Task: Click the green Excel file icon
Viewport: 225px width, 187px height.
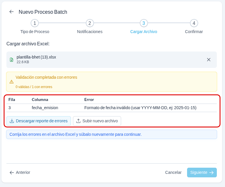Action: 11,59
